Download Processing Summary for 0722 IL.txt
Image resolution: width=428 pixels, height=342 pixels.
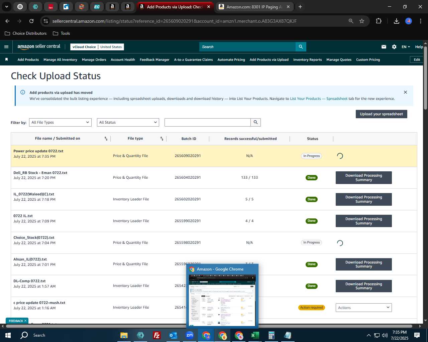pyautogui.click(x=363, y=221)
